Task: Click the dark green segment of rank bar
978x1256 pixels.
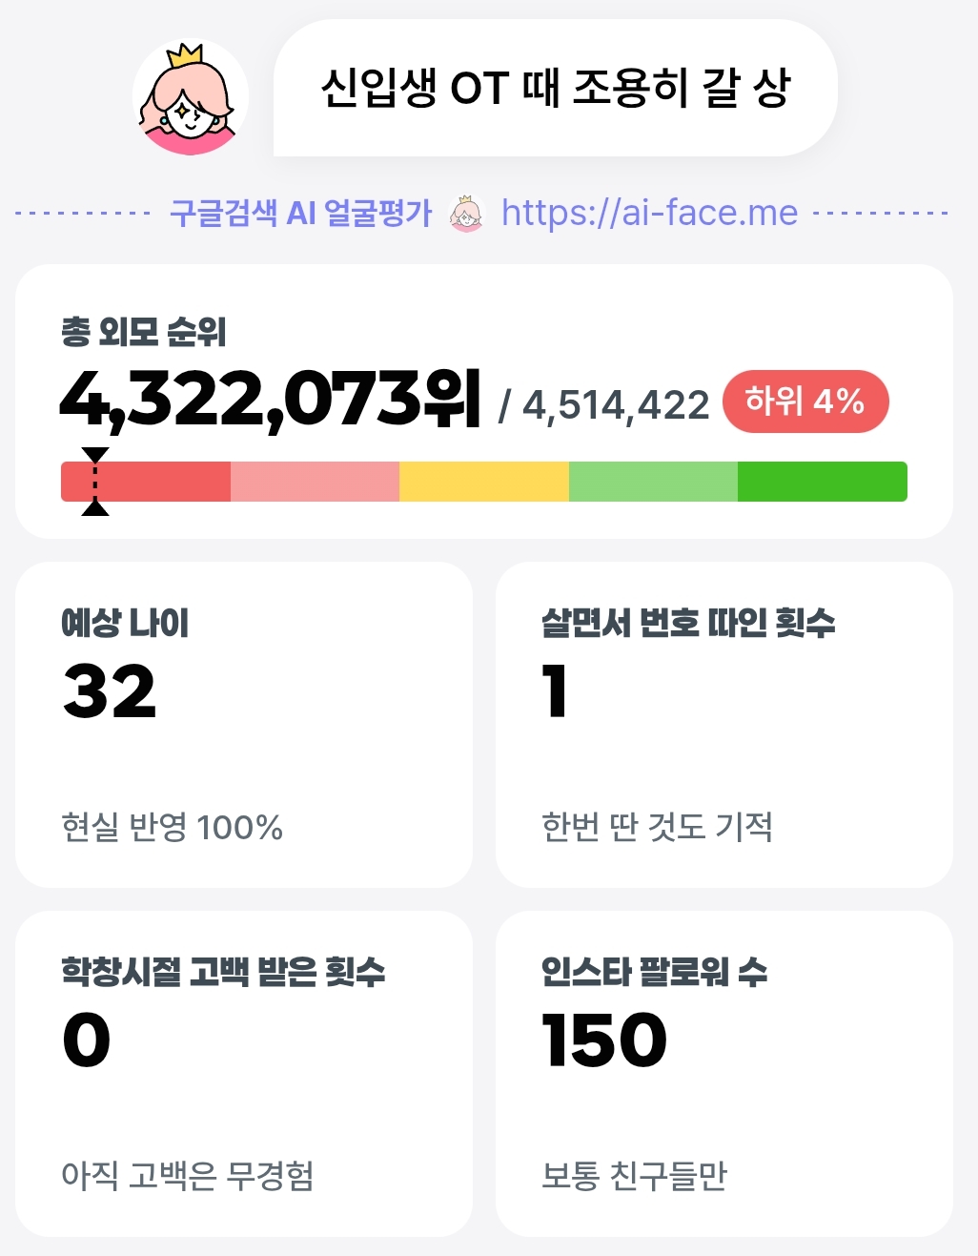Action: (823, 482)
